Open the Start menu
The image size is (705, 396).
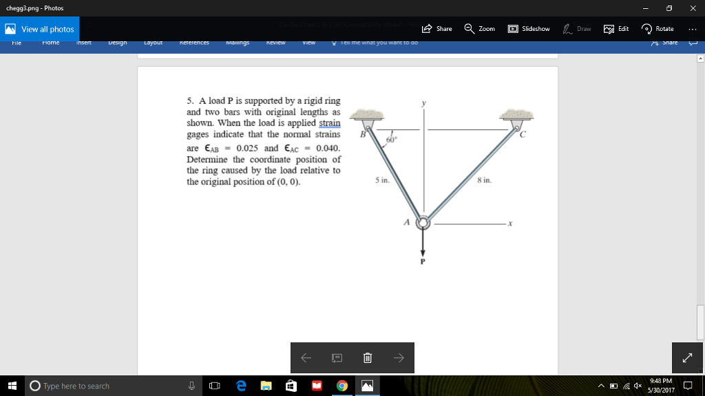coord(10,386)
